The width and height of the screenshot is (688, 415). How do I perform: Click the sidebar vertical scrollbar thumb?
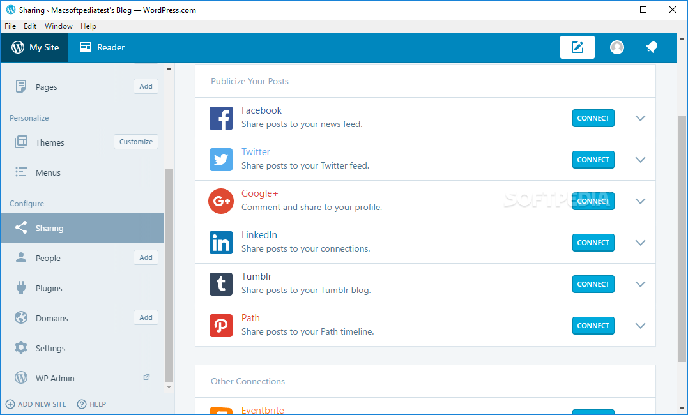[x=169, y=276]
